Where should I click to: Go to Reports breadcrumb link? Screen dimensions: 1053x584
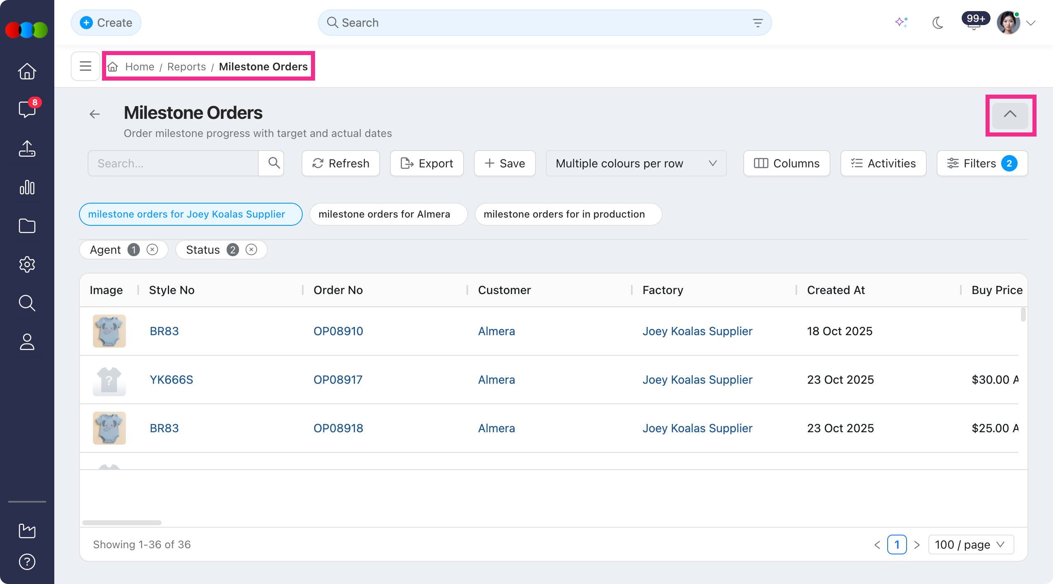point(186,67)
